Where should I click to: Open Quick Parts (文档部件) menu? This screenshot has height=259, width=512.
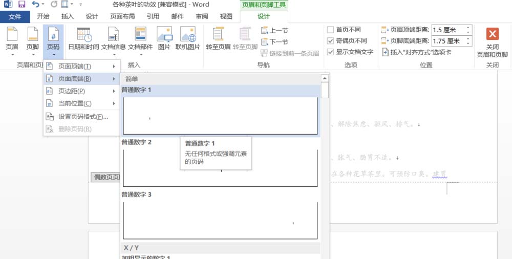point(140,41)
